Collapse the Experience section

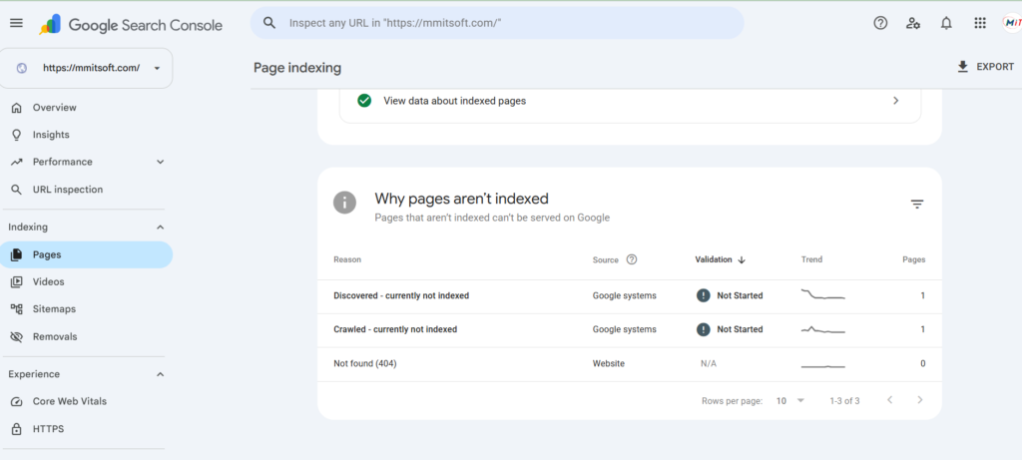(161, 374)
